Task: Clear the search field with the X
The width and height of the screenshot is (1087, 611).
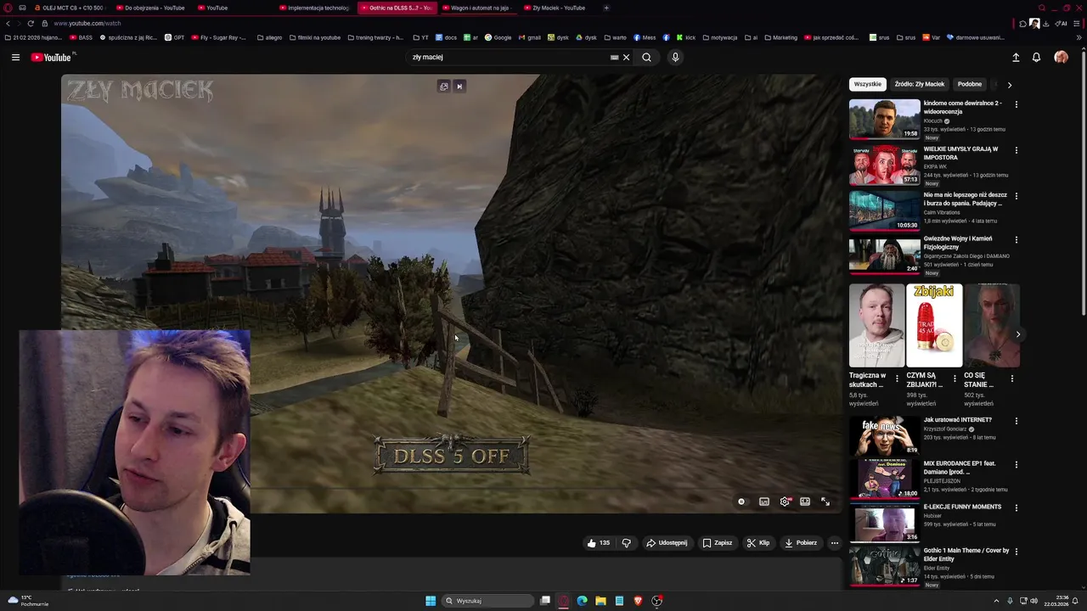Action: pyautogui.click(x=627, y=57)
